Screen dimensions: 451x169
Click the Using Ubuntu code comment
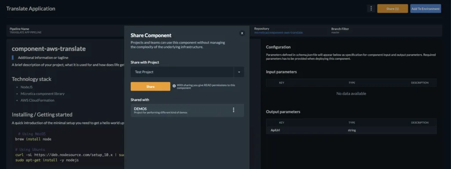click(x=30, y=150)
